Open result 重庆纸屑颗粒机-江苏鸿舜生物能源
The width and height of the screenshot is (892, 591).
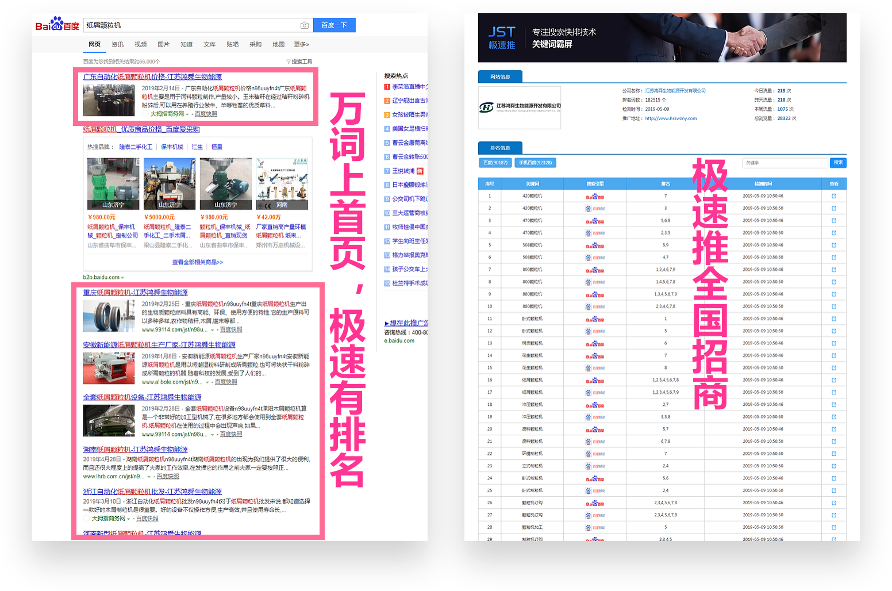point(135,293)
